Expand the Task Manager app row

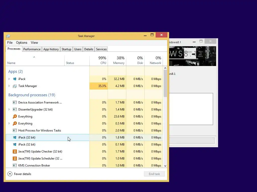pos(9,86)
